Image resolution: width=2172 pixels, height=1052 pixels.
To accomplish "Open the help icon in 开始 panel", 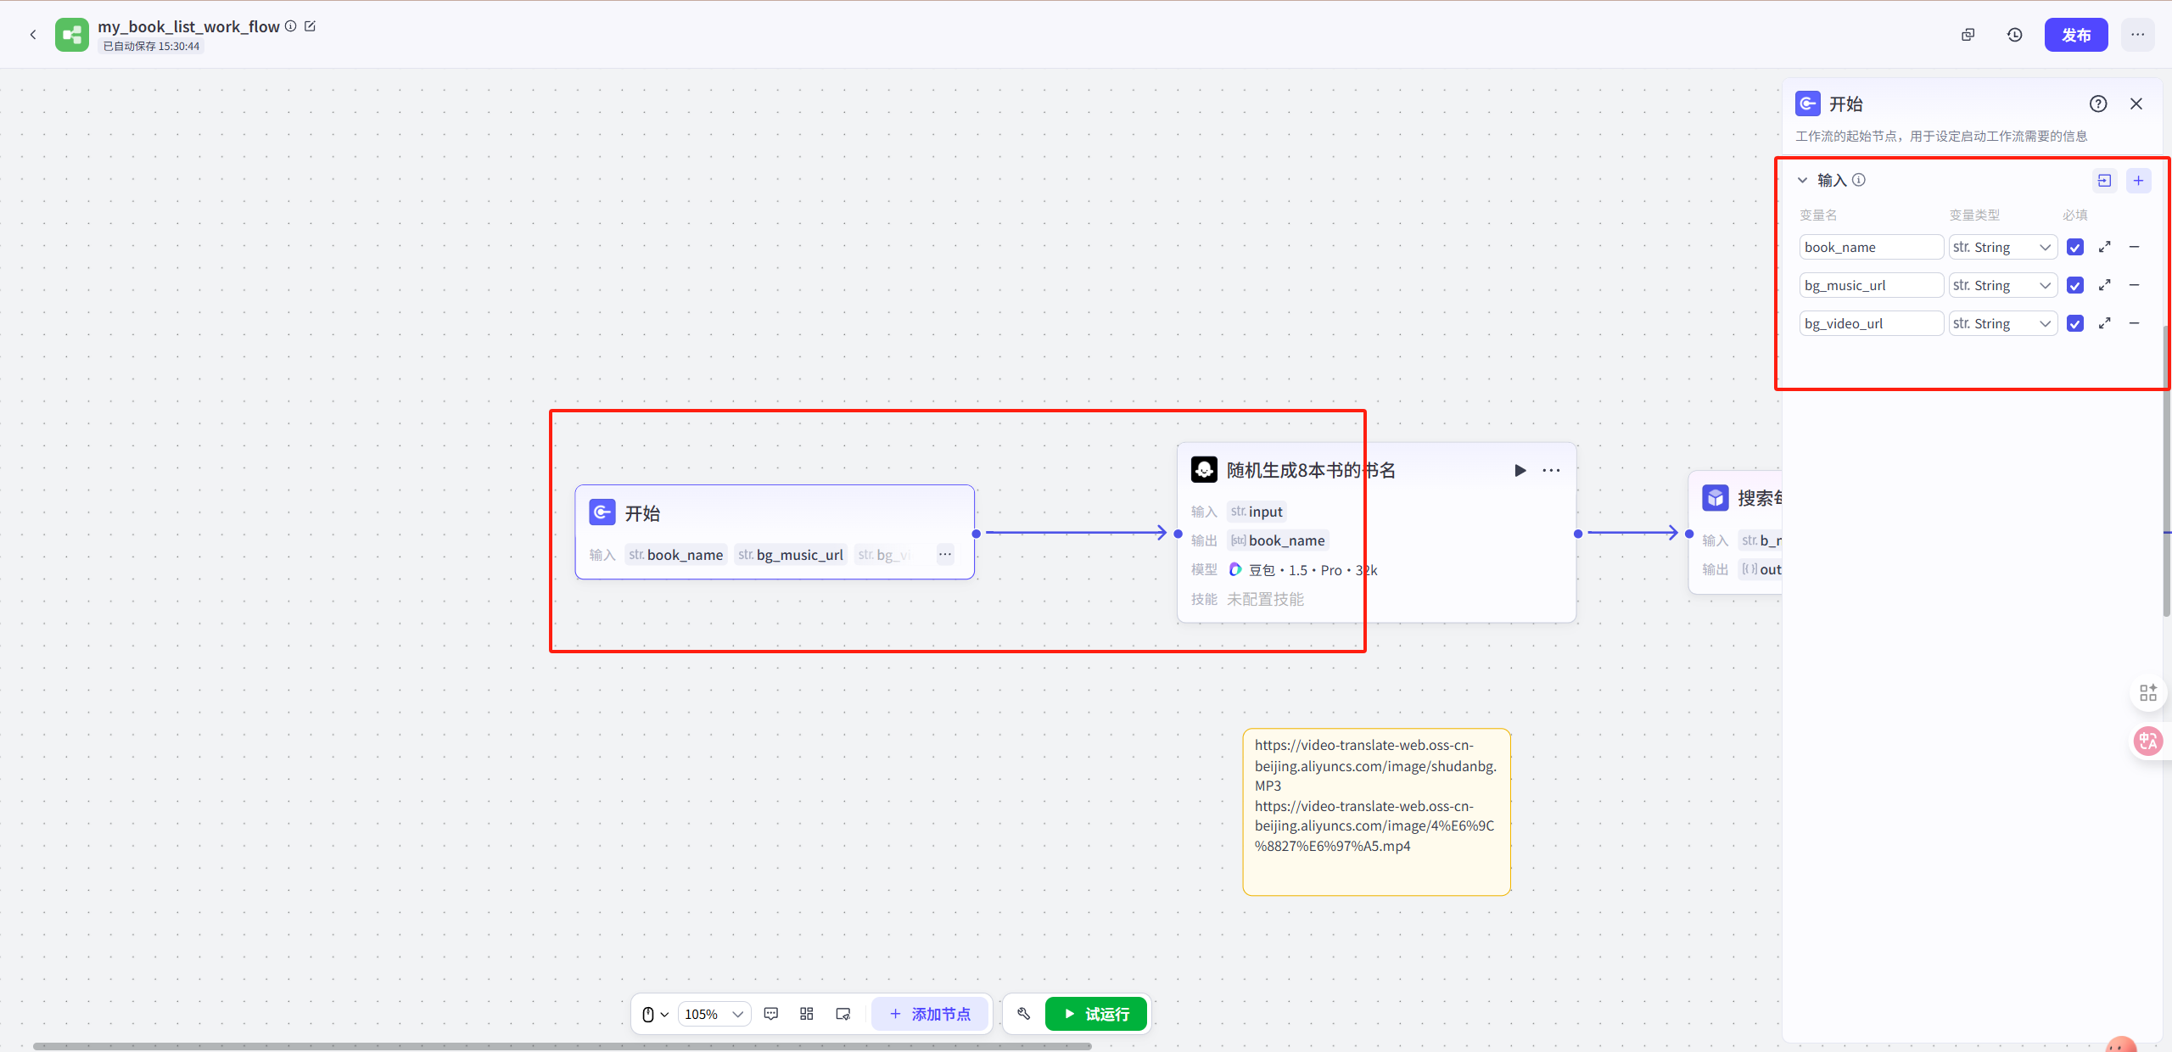I will pos(2097,104).
